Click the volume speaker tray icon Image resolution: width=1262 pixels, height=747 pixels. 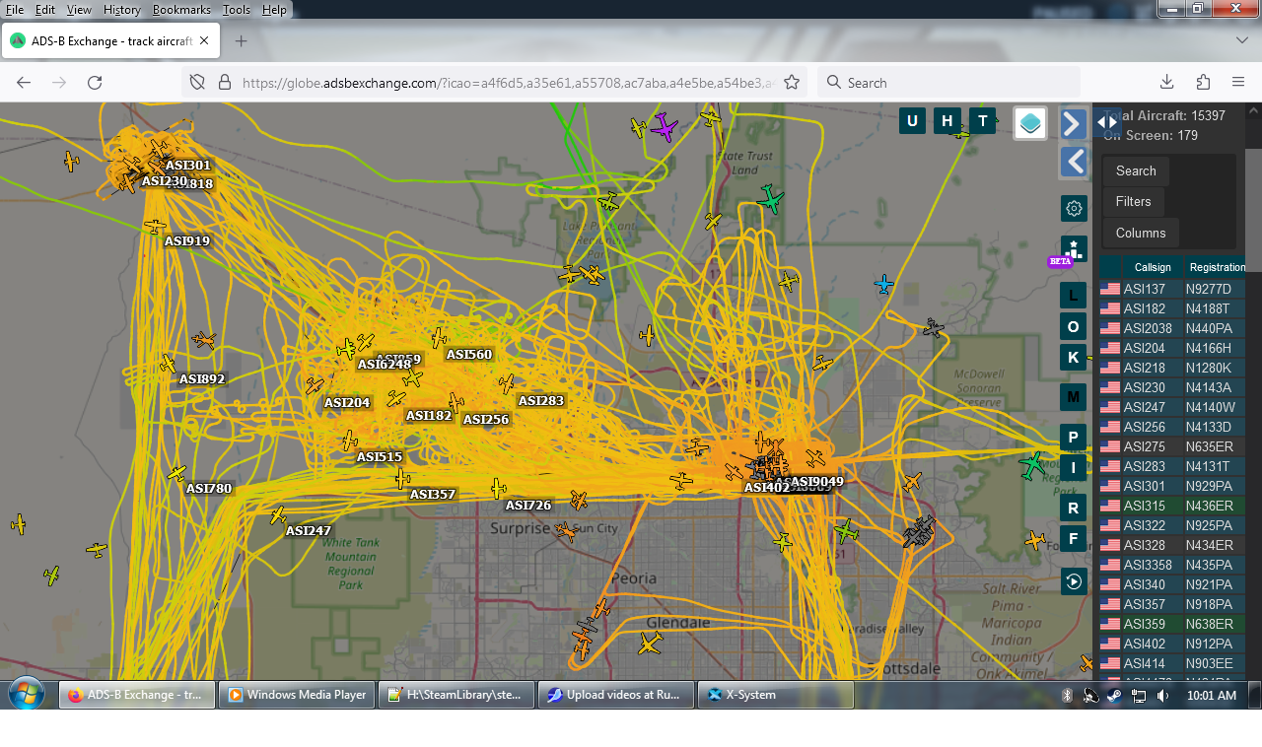pyautogui.click(x=1163, y=695)
